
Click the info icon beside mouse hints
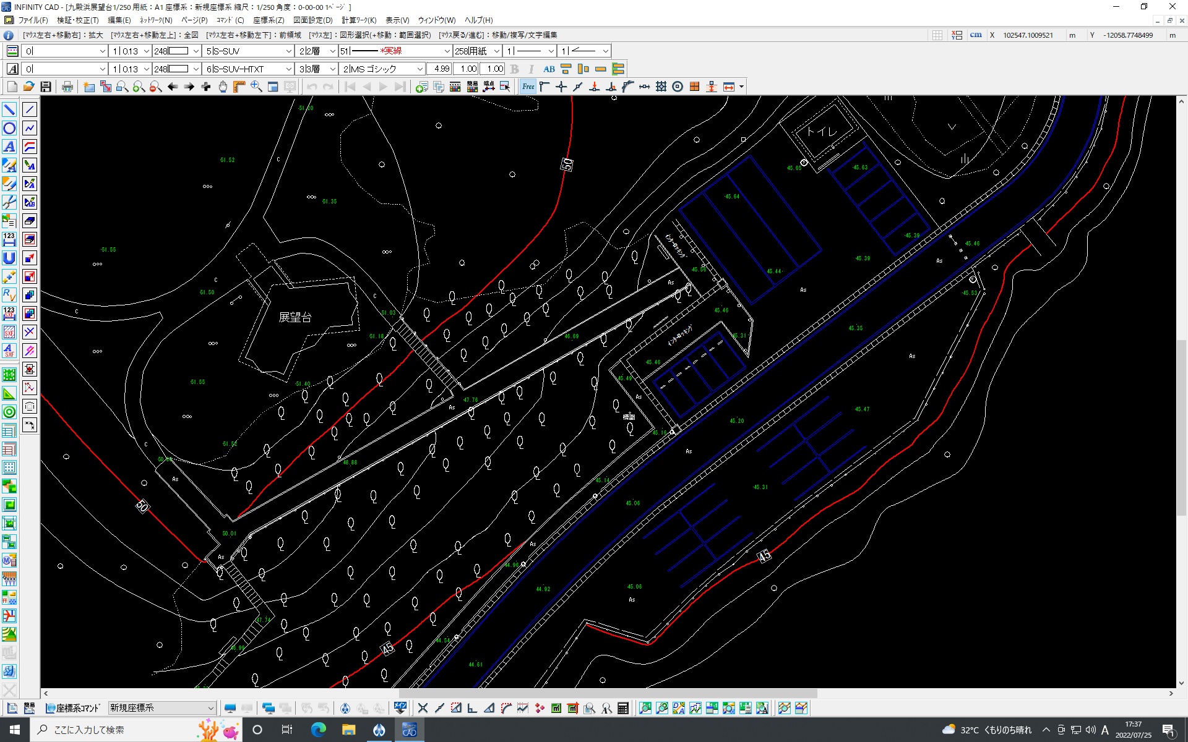pyautogui.click(x=9, y=35)
